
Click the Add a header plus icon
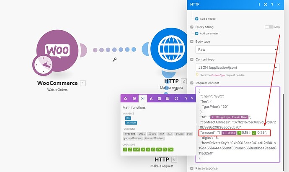click(x=197, y=18)
